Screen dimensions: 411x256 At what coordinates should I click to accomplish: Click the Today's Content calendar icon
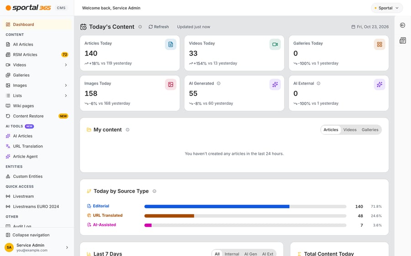pyautogui.click(x=84, y=27)
